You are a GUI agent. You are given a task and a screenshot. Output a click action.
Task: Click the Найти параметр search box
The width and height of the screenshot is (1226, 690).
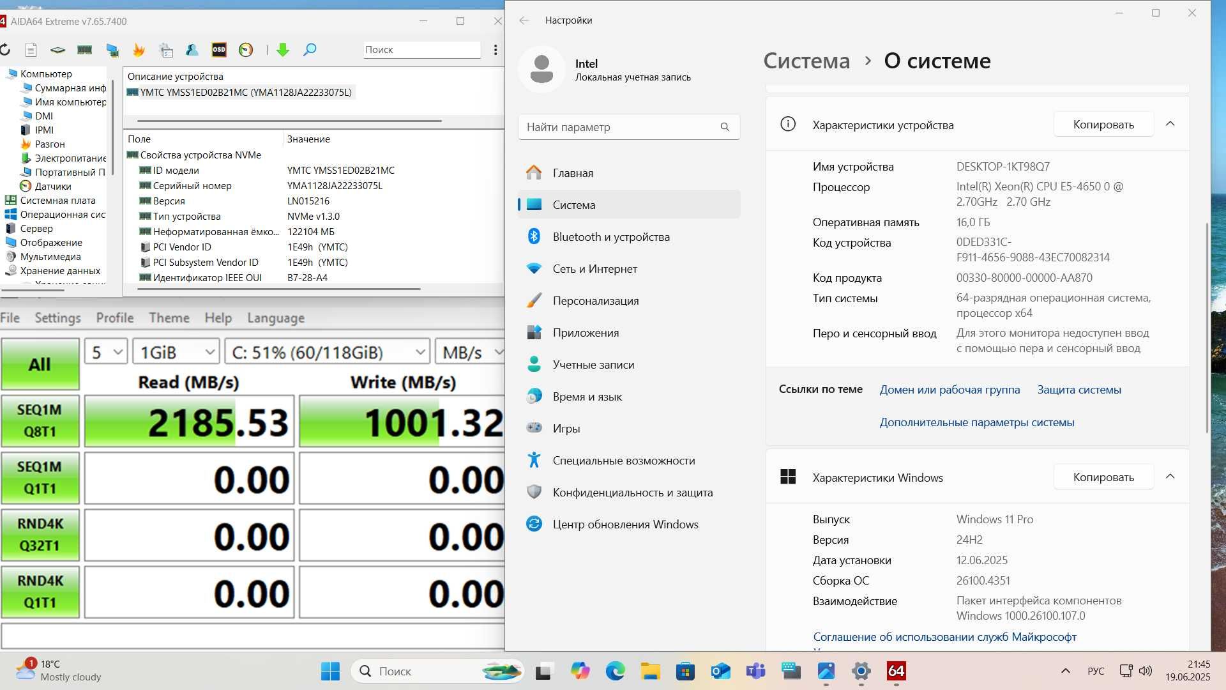tap(629, 127)
